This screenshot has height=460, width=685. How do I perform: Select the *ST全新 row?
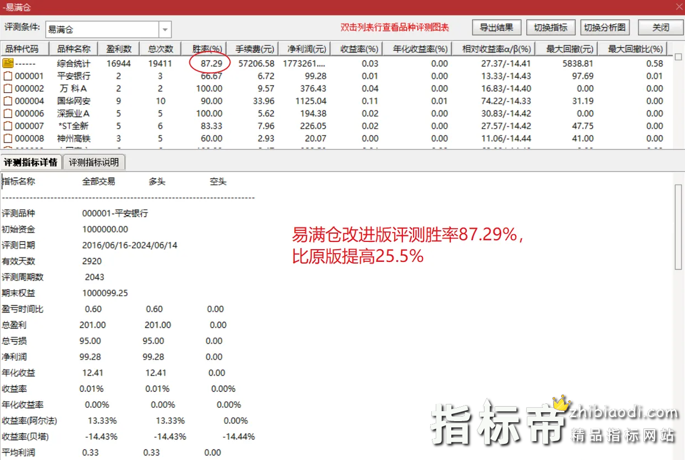click(x=335, y=126)
